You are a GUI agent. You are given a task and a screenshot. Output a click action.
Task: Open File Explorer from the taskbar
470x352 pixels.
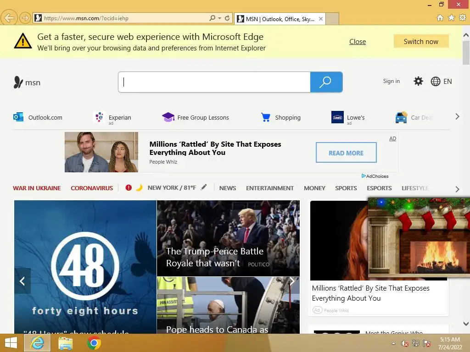coord(65,343)
